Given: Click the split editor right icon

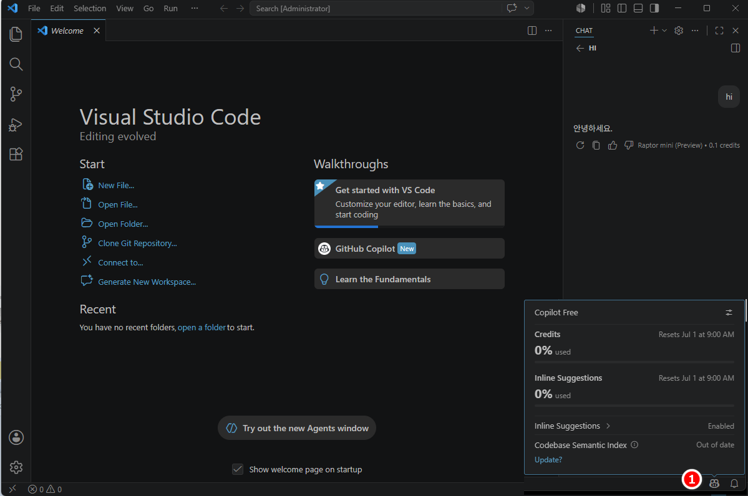Looking at the screenshot, I should click(x=532, y=31).
